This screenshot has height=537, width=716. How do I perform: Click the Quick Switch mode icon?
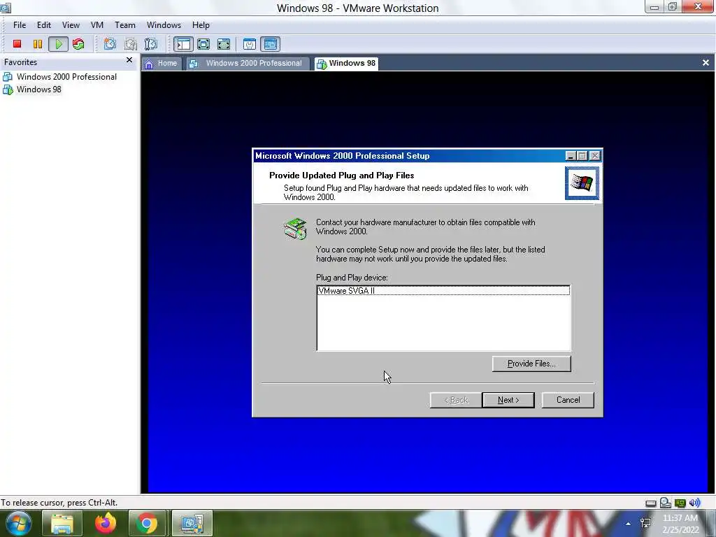(x=224, y=44)
